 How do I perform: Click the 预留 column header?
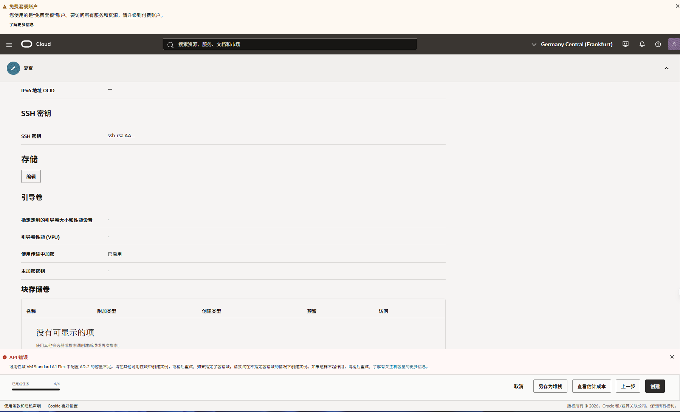click(311, 311)
